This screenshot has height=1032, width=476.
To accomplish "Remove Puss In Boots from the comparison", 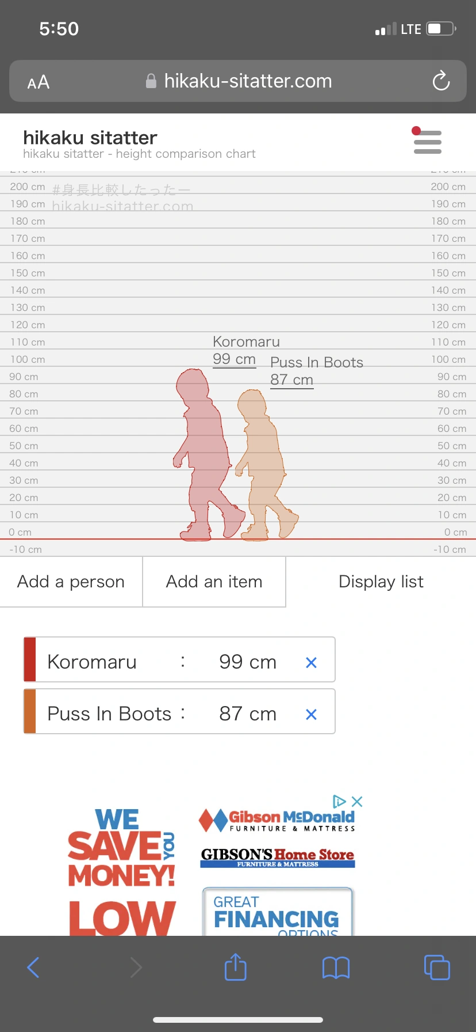I will tap(311, 714).
